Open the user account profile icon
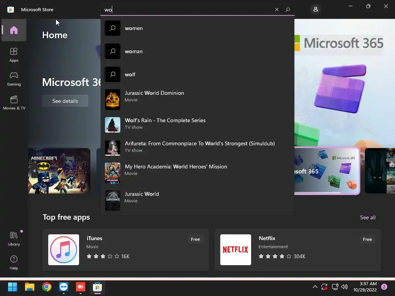395x296 pixels. pyautogui.click(x=316, y=10)
